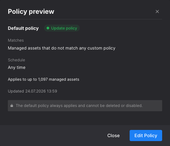Click the green Update policy badge
170x146 pixels.
[62, 28]
